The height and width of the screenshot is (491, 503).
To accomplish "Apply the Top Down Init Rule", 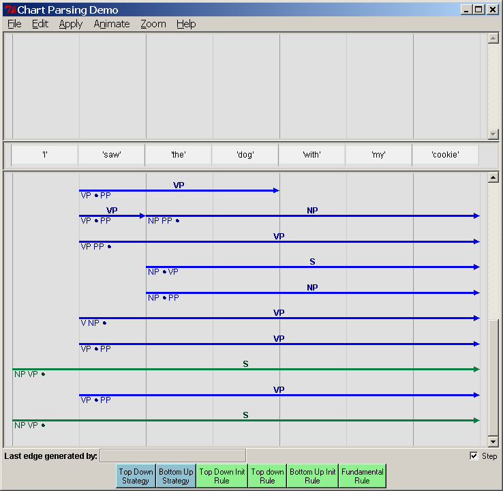I will pos(222,476).
